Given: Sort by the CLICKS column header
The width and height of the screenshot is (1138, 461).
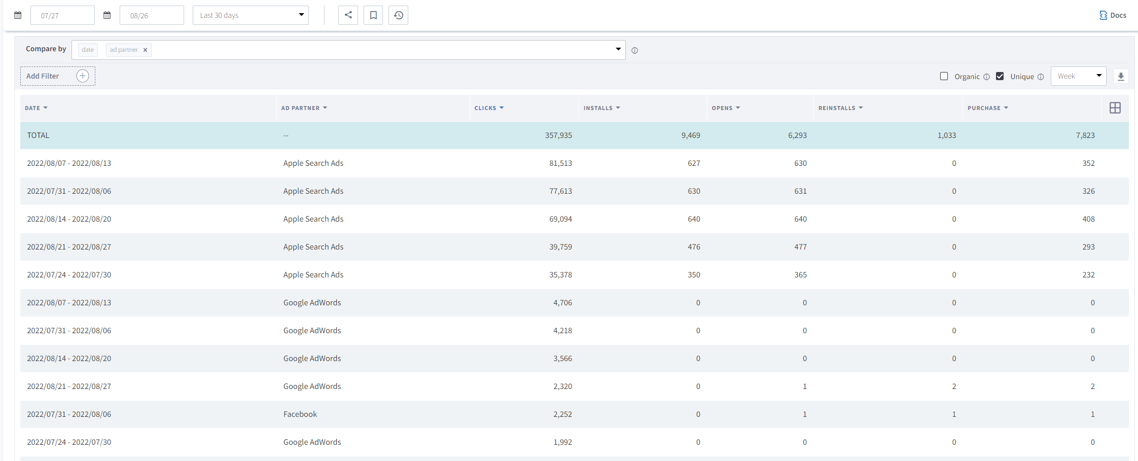Looking at the screenshot, I should point(489,108).
